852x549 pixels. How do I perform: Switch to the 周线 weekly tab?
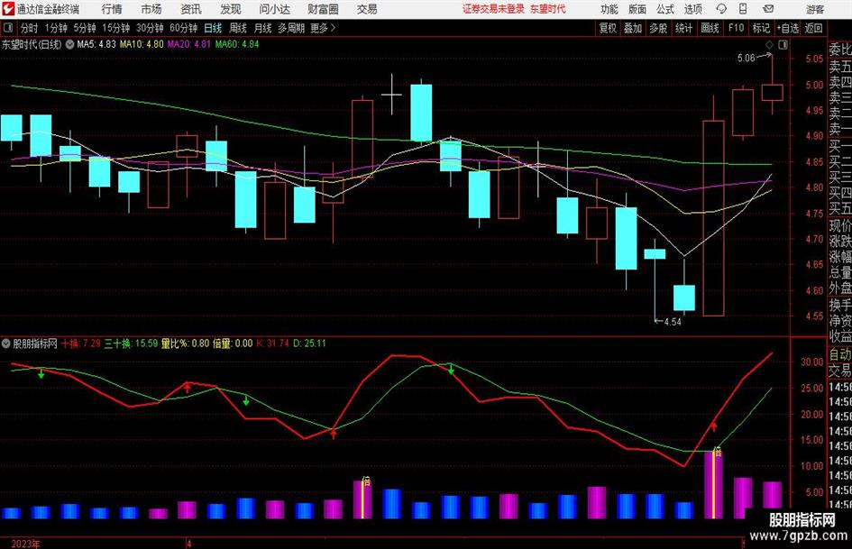click(x=237, y=28)
